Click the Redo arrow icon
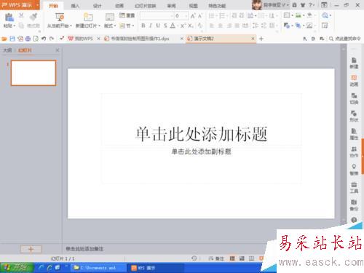 click(x=52, y=39)
